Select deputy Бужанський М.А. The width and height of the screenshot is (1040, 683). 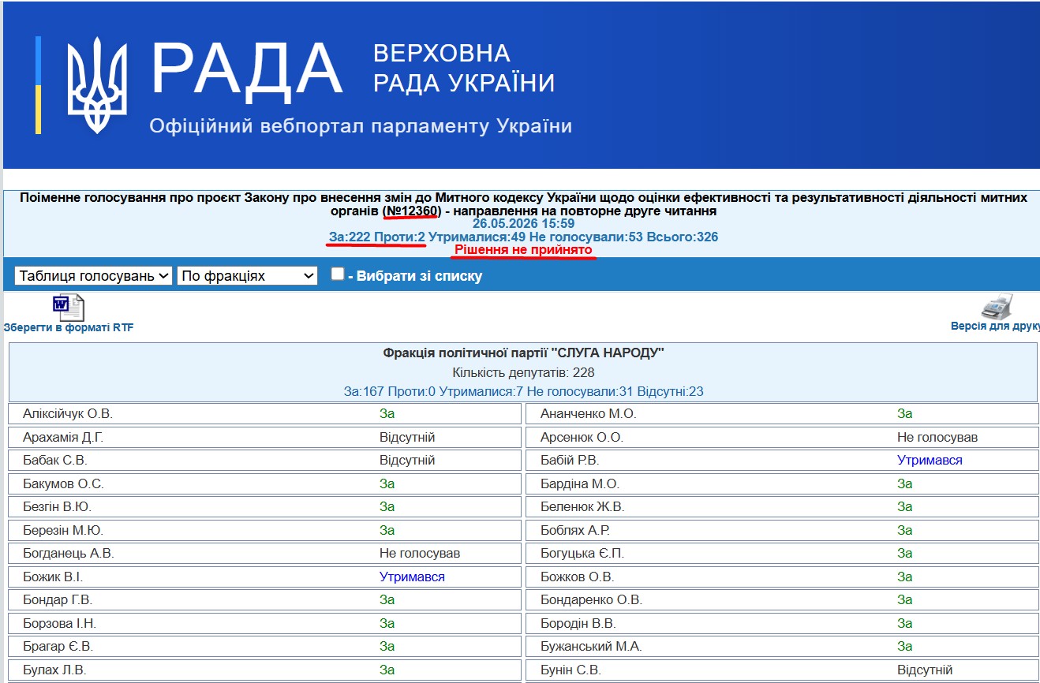[x=591, y=646]
